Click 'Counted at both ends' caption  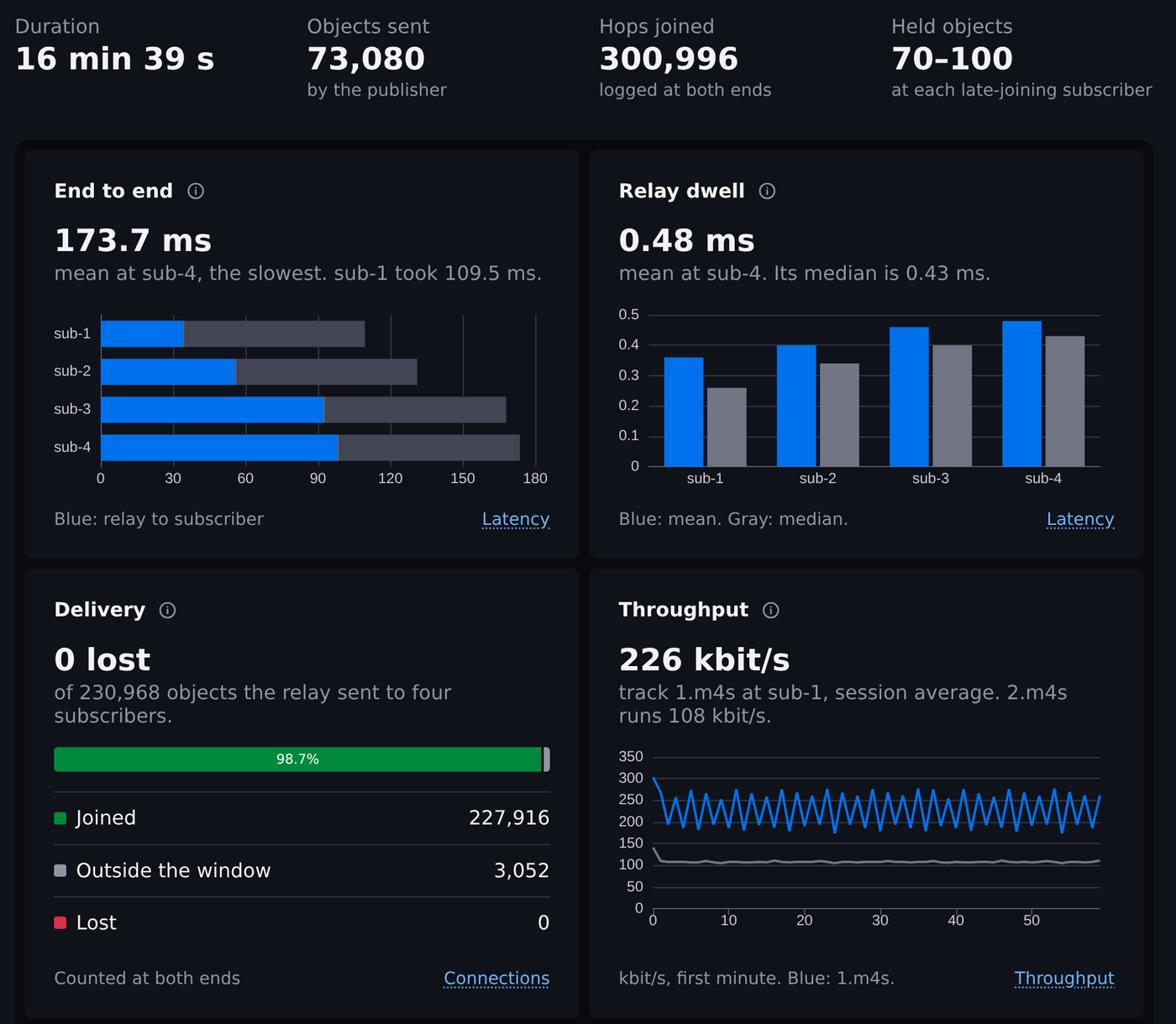[x=147, y=979]
